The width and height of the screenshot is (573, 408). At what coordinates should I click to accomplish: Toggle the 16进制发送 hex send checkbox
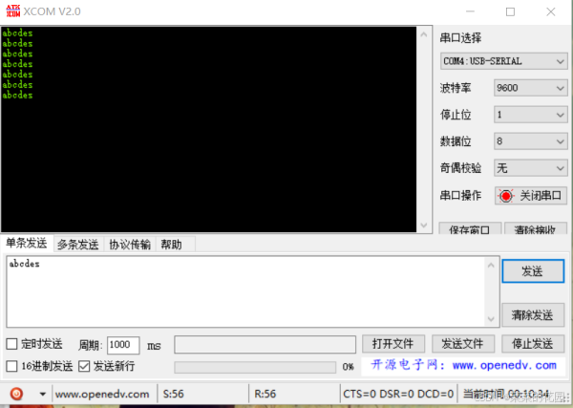[x=12, y=366]
